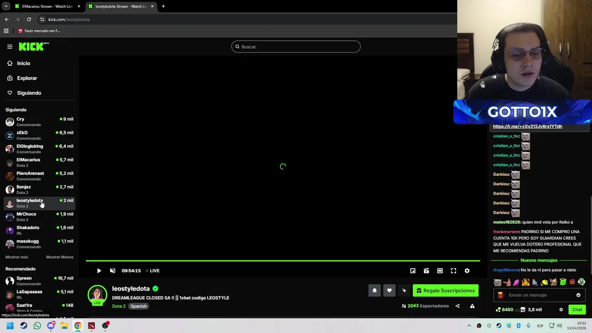Enable picture-in-picture in the player
Image resolution: width=592 pixels, height=333 pixels.
tap(413, 271)
